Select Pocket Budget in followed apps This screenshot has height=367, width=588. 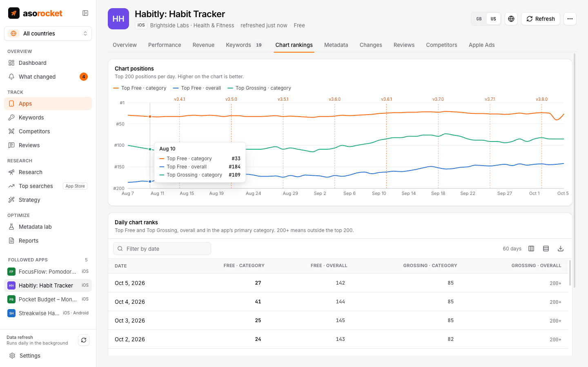pyautogui.click(x=48, y=299)
